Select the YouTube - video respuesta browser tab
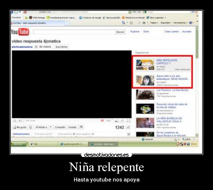The image size is (213, 190). pos(37,23)
